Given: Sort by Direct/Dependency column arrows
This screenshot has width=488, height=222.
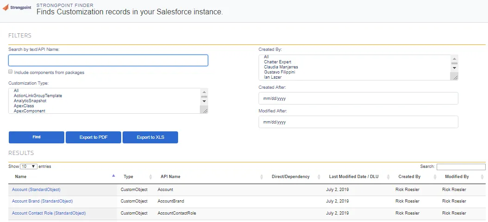Looking at the screenshot, I should [x=319, y=177].
